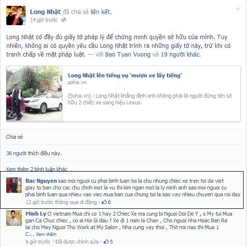Viewport: 247px width, 247px height.
Task: Open Bac Nguyen's comment avatar
Action: click(14, 185)
